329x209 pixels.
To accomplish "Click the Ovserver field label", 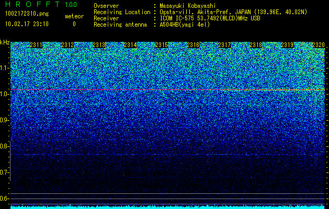I will click(106, 6).
